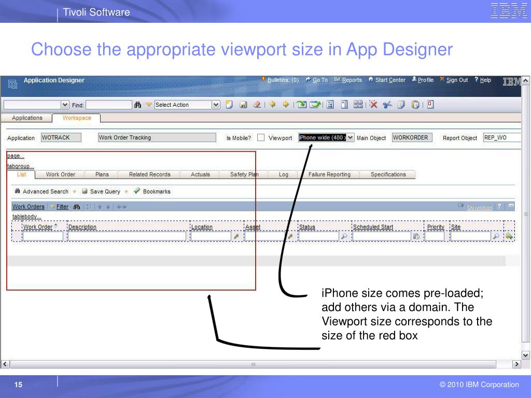Open the Control Properties icon
531x398 pixels.
[x=344, y=105]
